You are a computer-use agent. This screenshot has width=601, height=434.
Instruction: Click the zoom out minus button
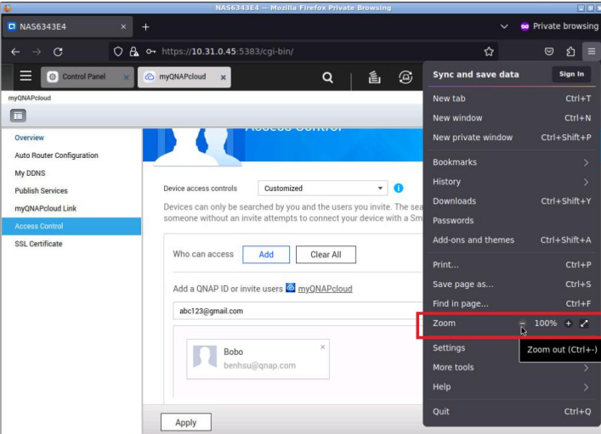click(523, 324)
